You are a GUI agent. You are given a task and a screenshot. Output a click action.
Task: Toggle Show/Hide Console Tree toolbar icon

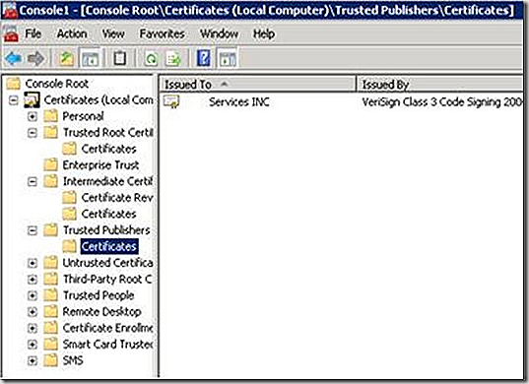(91, 59)
